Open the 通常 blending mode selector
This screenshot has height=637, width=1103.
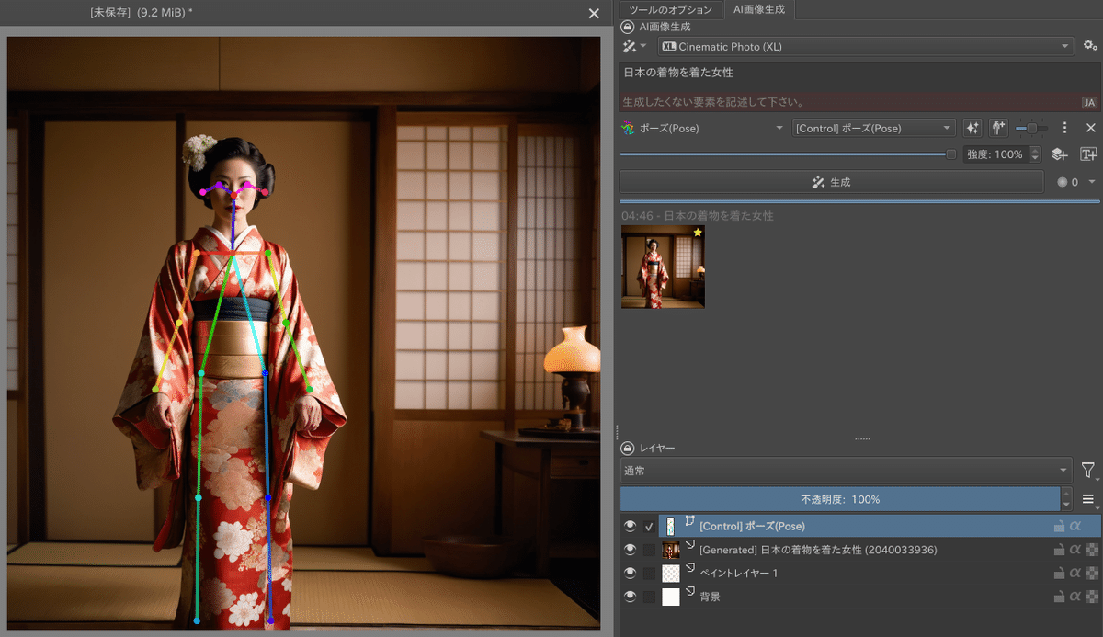846,470
